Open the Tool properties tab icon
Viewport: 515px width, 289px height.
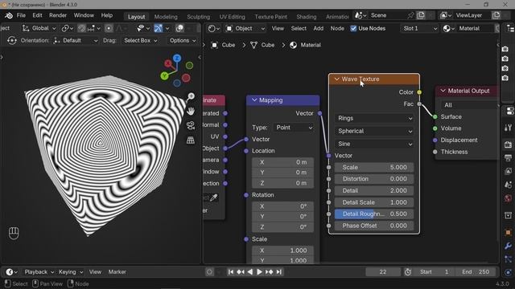(508, 127)
